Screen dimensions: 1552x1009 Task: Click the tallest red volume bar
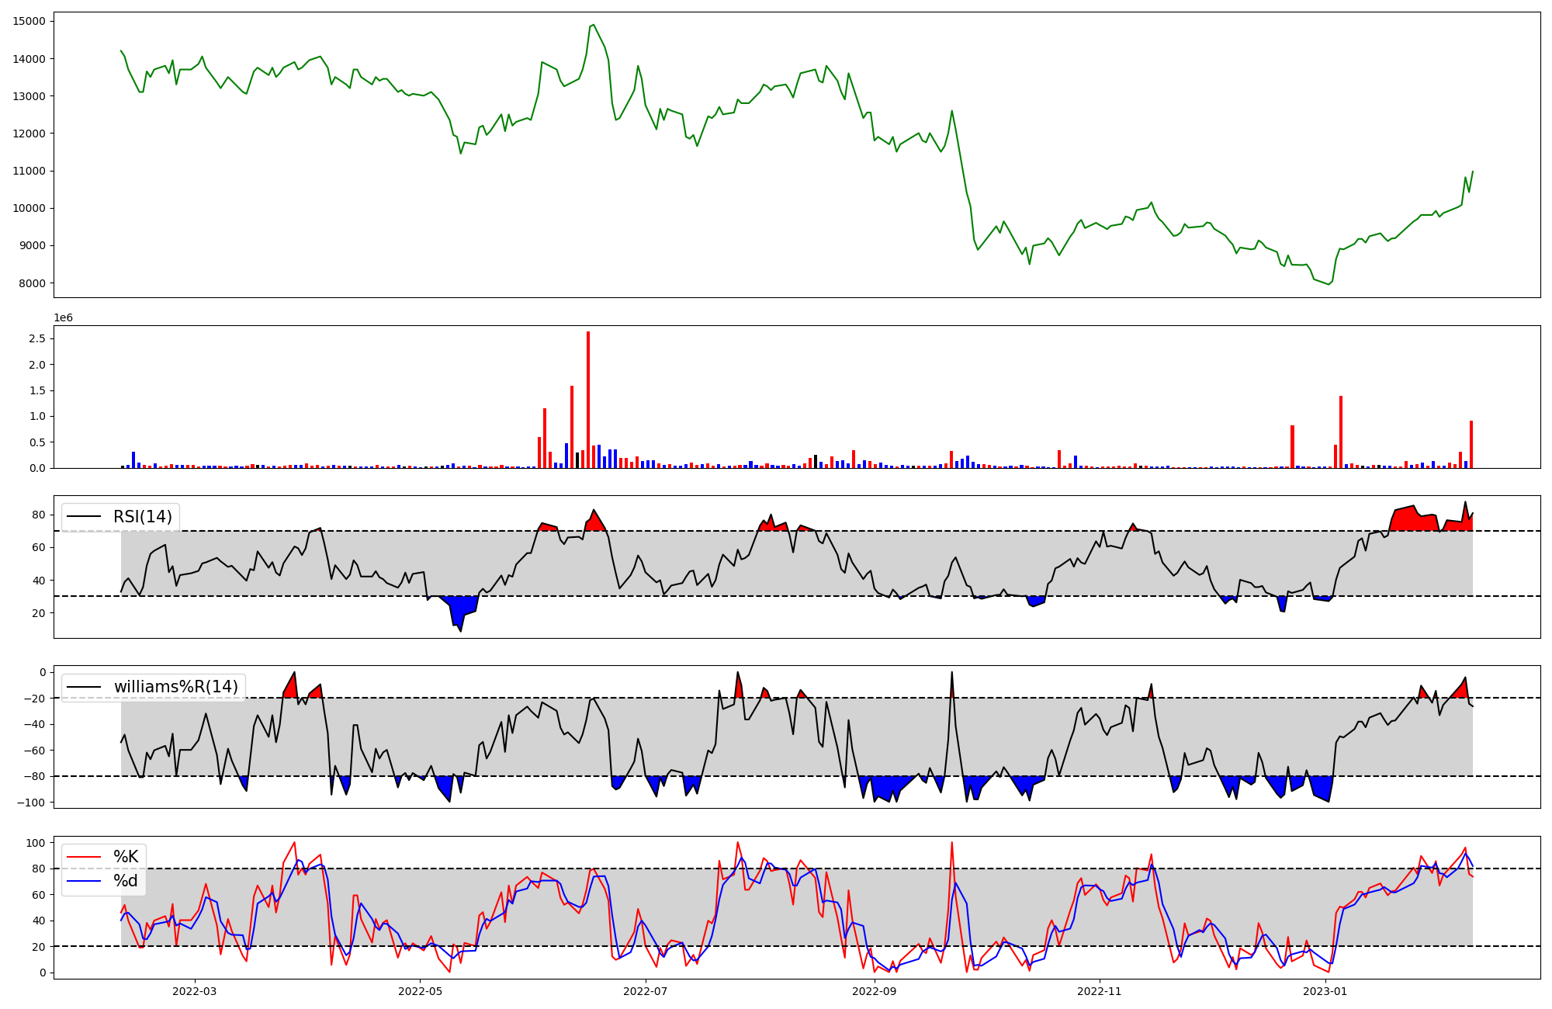588,400
